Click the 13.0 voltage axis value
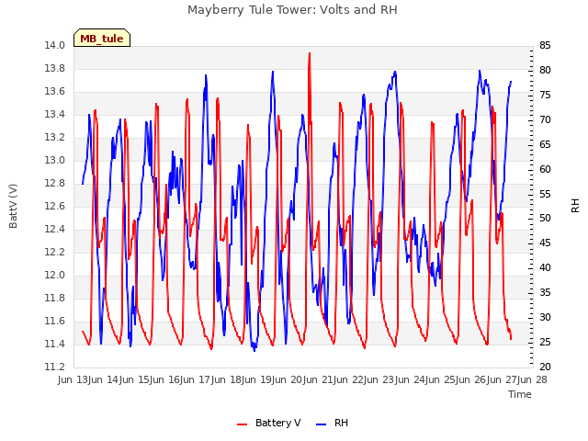The image size is (588, 441). [x=55, y=161]
